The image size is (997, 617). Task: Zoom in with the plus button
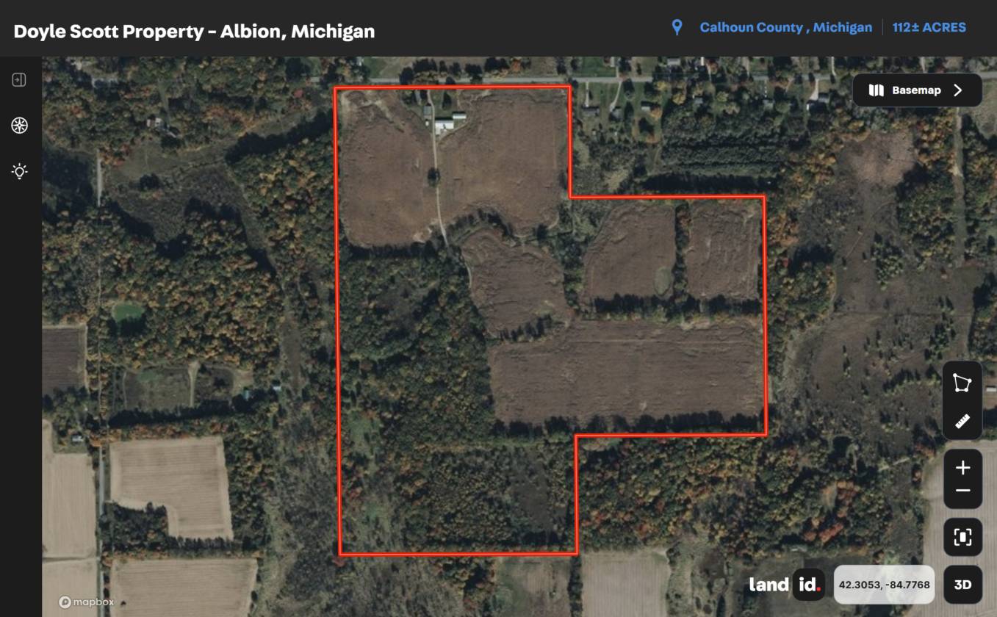pyautogui.click(x=962, y=468)
